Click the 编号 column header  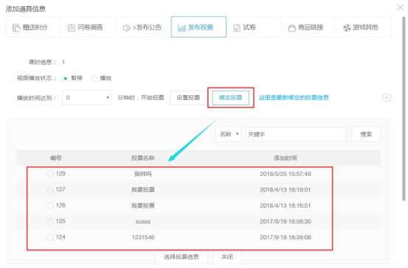tap(55, 158)
